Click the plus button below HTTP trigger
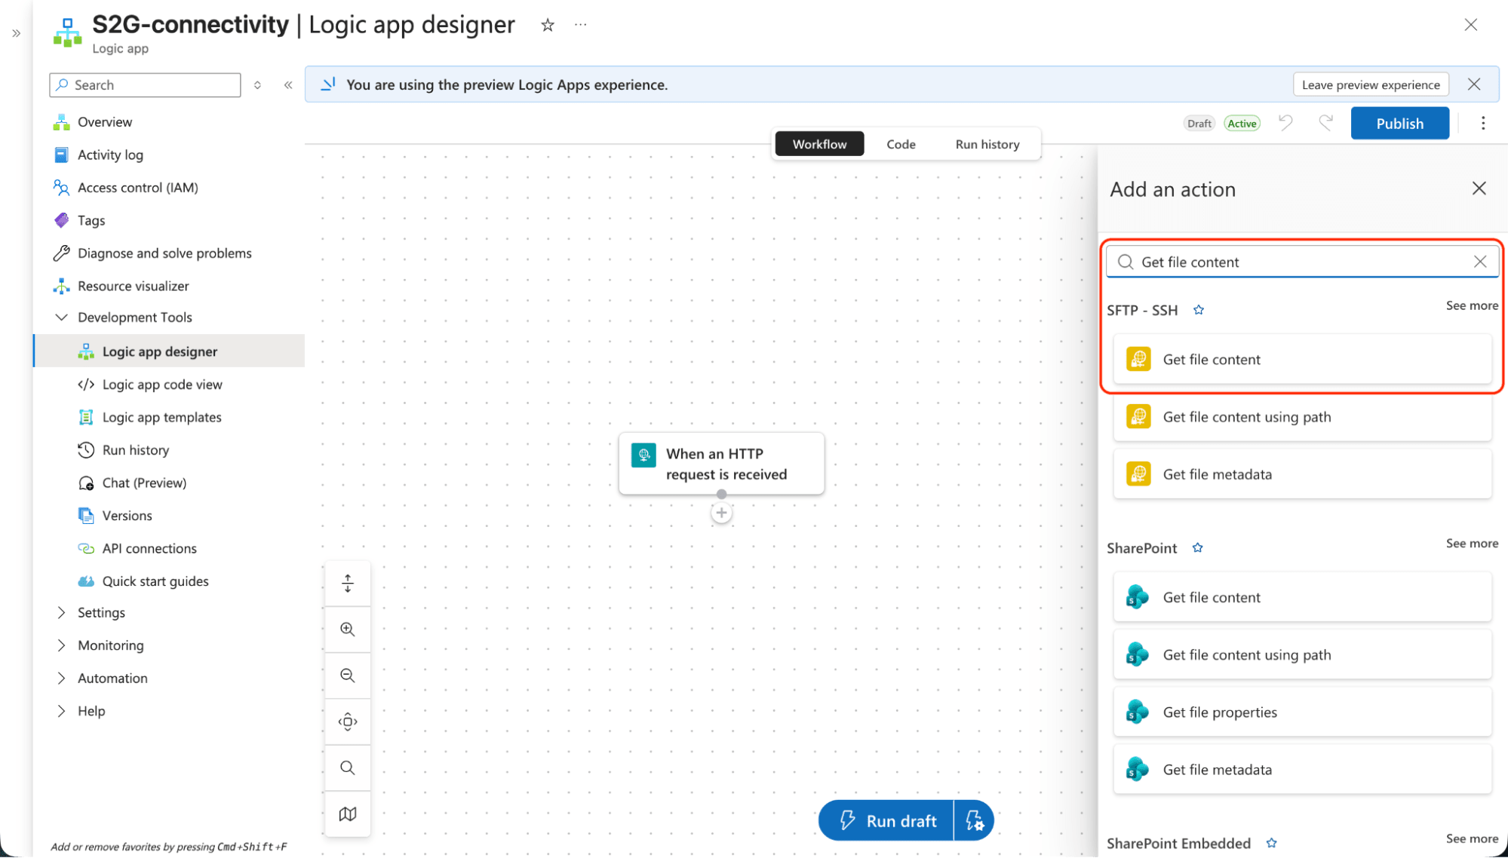1508x858 pixels. [722, 513]
